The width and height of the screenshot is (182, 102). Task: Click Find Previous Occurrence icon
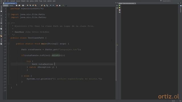click(x=30, y=6)
